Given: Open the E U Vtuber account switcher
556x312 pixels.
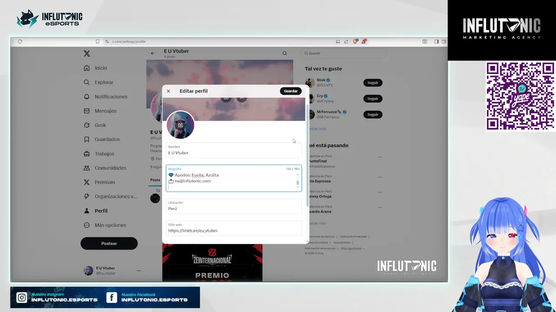Looking at the screenshot, I should tap(112, 271).
